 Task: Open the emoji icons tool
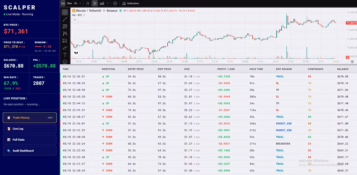coord(65,62)
